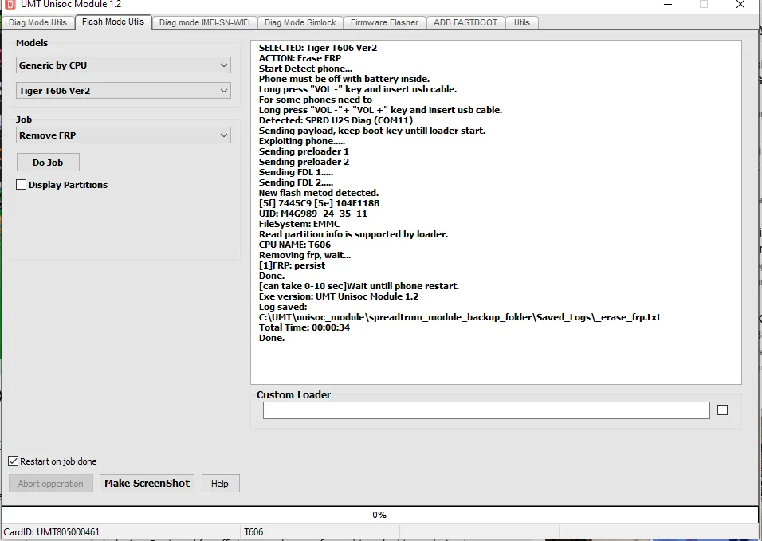The width and height of the screenshot is (762, 541).
Task: Click the 0% progress bar
Action: point(380,515)
